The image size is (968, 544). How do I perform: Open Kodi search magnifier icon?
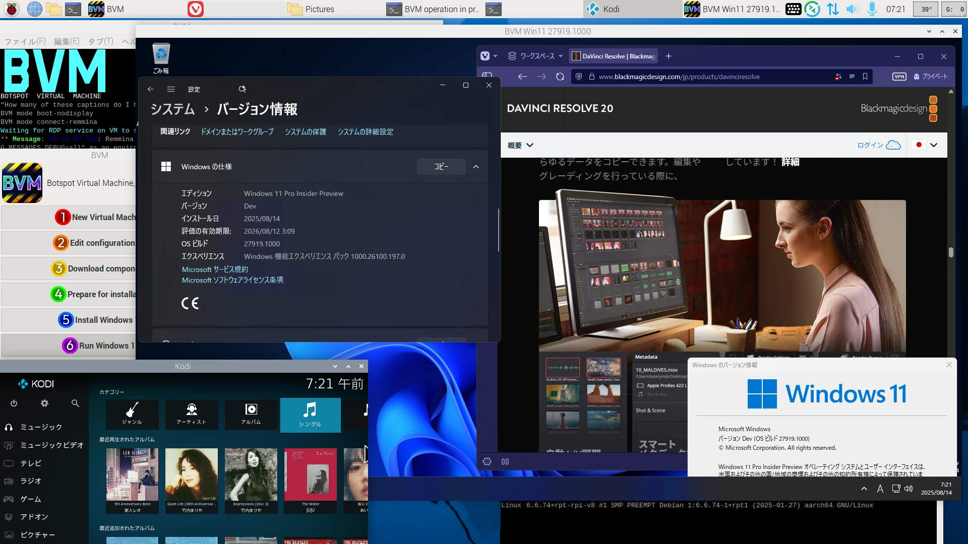(75, 403)
